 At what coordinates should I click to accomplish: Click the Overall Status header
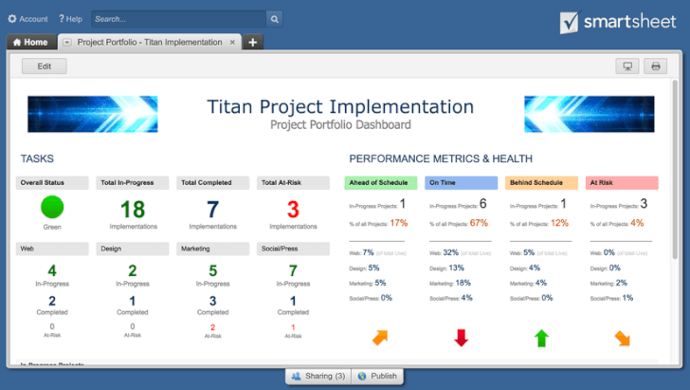(x=52, y=183)
